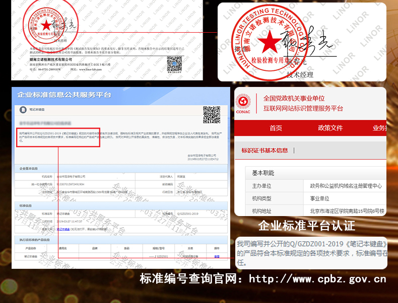Viewport: 398px width, 303px height.
Task: Click the bold 湖南立诺检测技术有限公司 company name
Action: click(x=51, y=59)
